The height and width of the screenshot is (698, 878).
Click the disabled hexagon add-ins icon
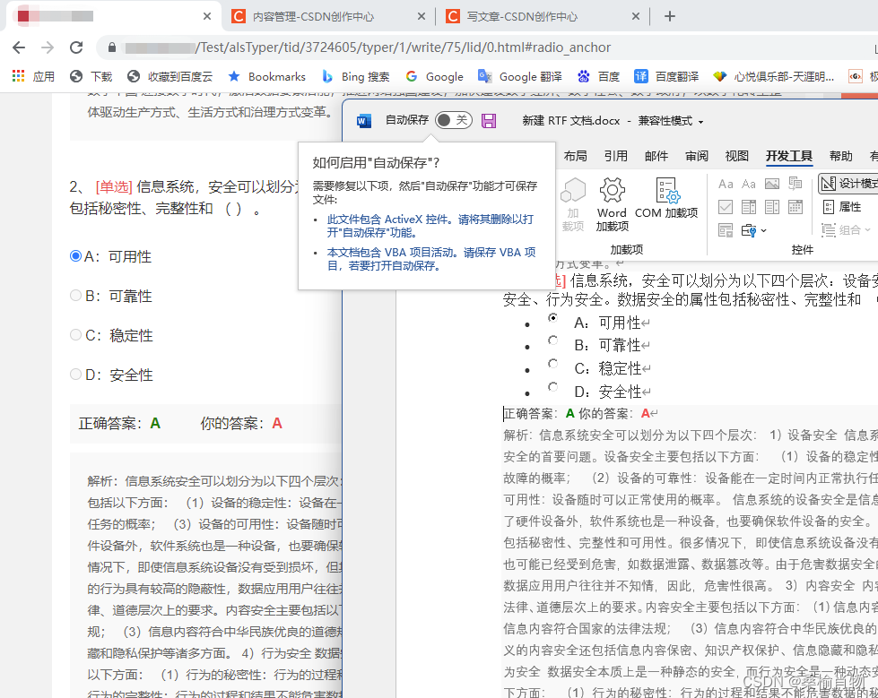(x=573, y=191)
